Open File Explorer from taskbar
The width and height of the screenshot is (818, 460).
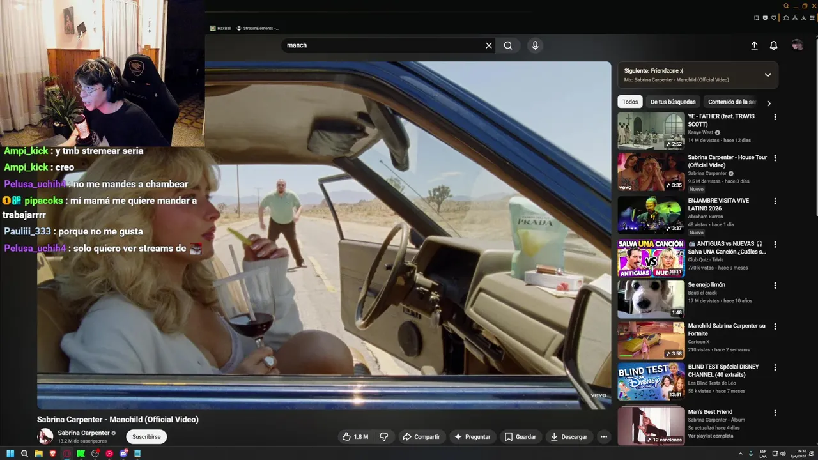[x=38, y=454]
